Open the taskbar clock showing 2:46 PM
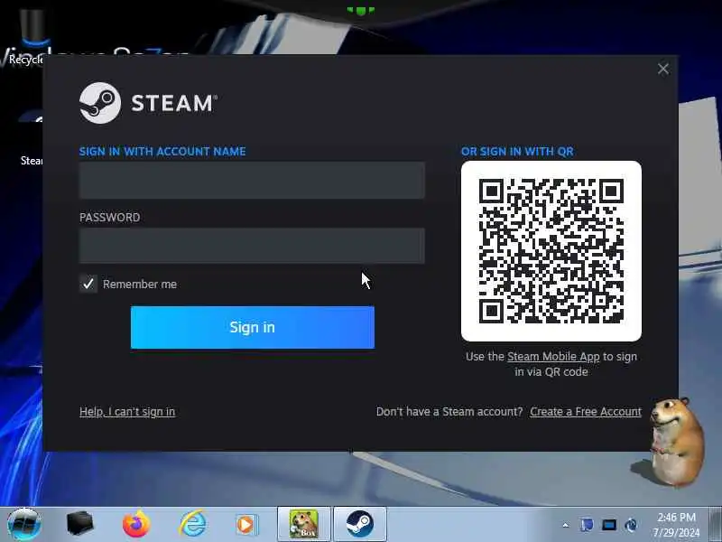The image size is (722, 542). 676,525
